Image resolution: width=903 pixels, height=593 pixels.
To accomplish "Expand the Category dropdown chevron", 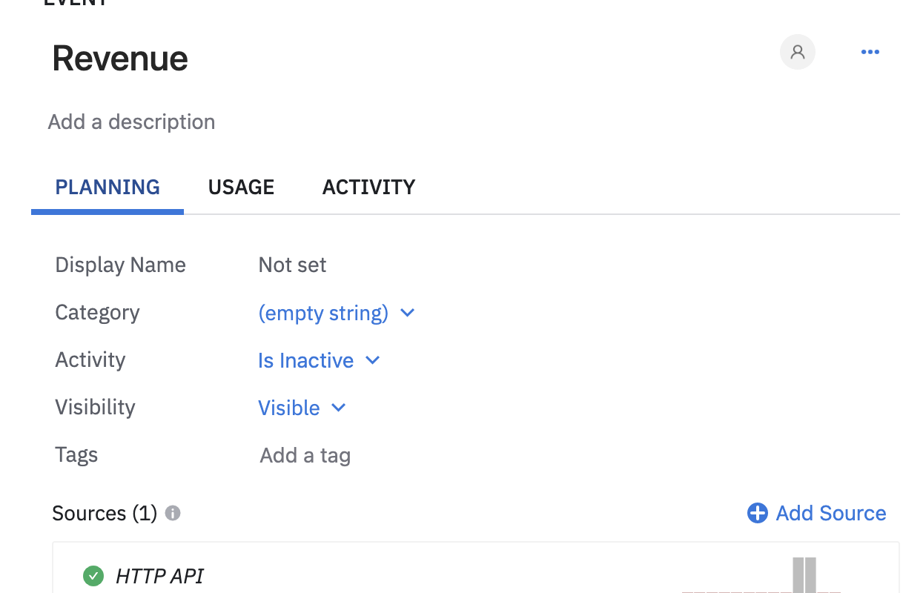I will [x=407, y=313].
